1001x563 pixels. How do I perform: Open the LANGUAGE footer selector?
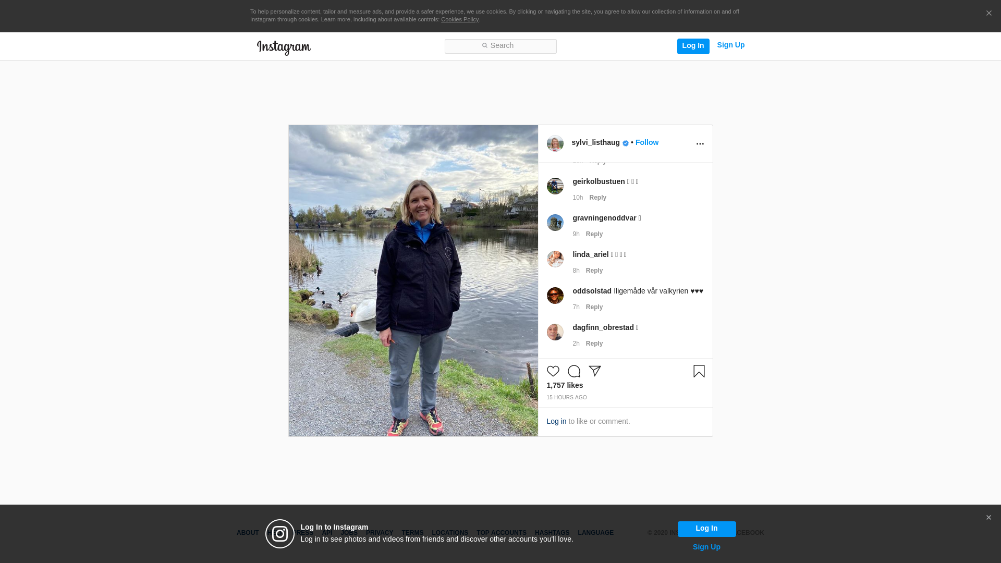pos(596,533)
